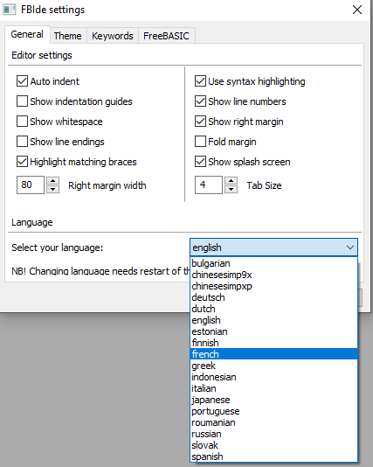Select estonian language option

[x=273, y=331]
